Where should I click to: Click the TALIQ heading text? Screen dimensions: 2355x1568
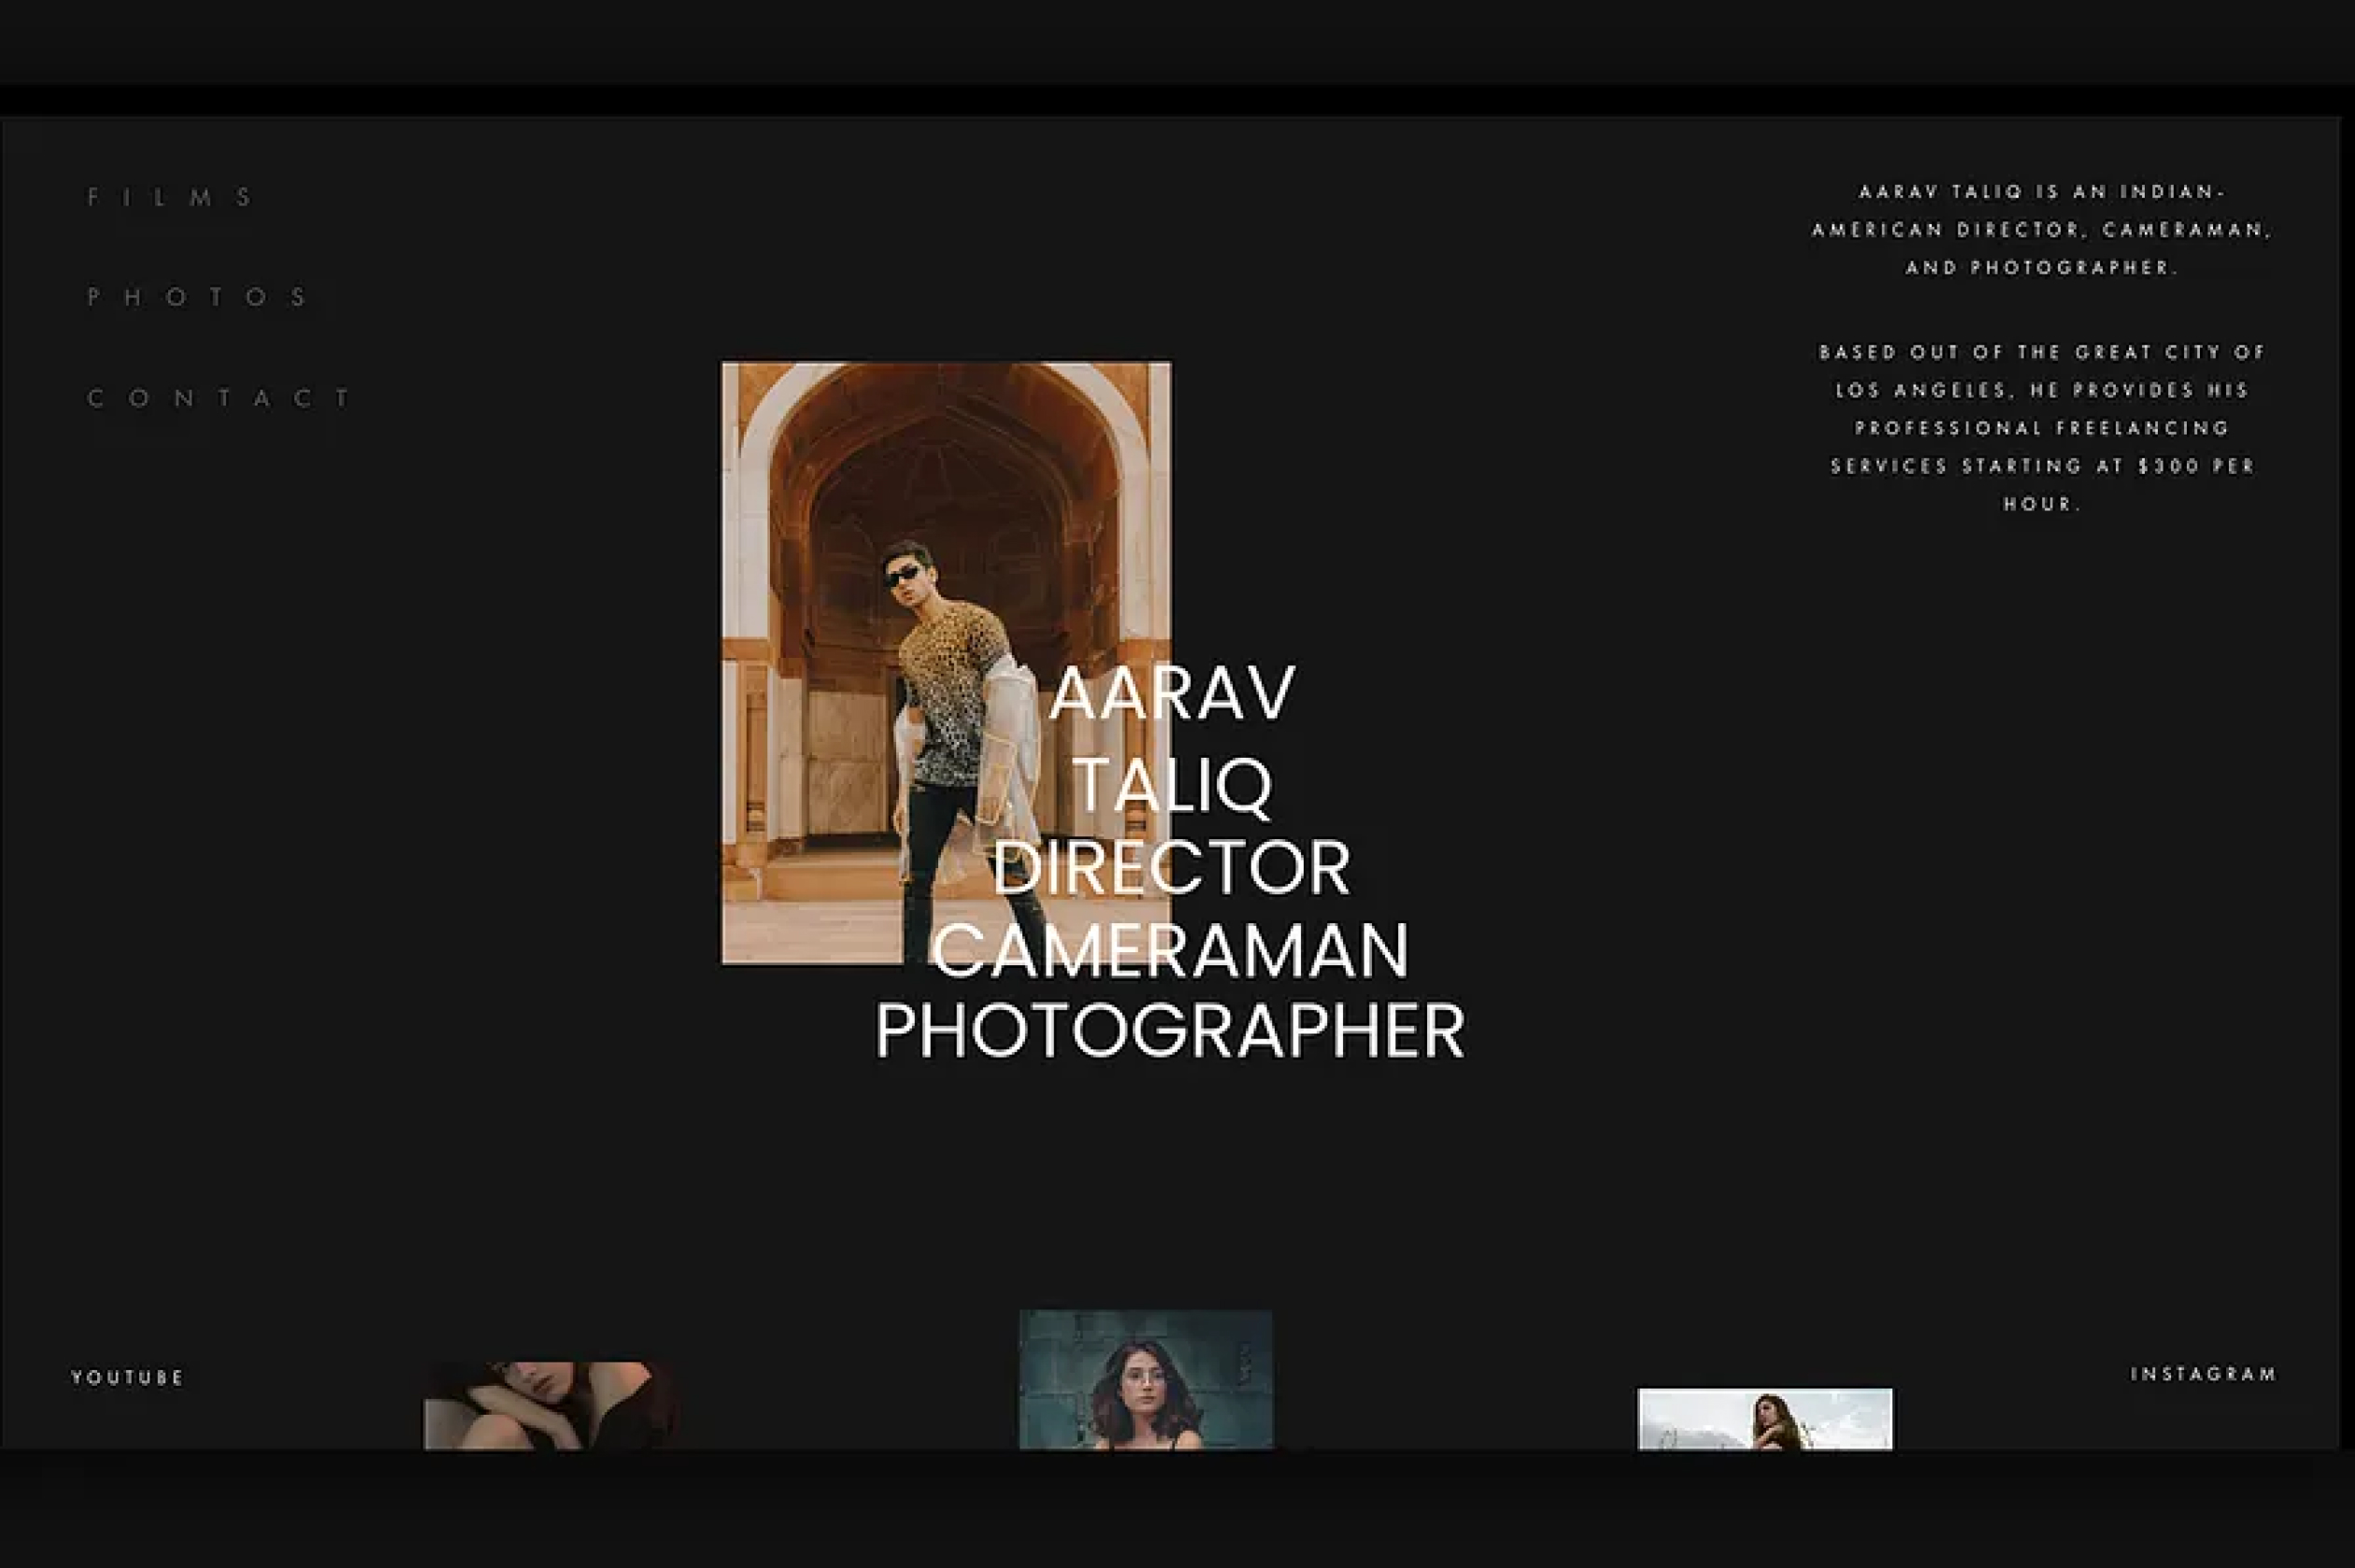1172,785
